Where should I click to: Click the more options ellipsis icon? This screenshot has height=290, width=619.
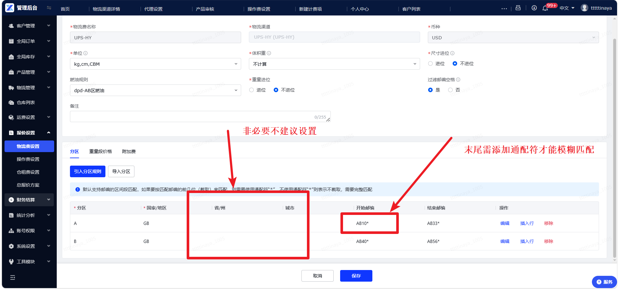pyautogui.click(x=504, y=9)
